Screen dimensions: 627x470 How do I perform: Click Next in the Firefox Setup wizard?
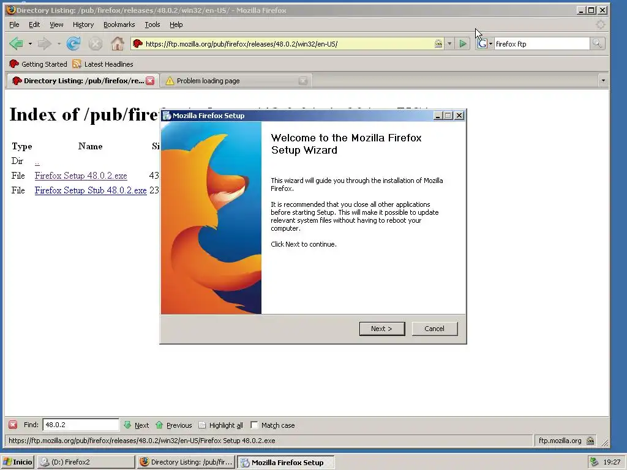pyautogui.click(x=382, y=329)
